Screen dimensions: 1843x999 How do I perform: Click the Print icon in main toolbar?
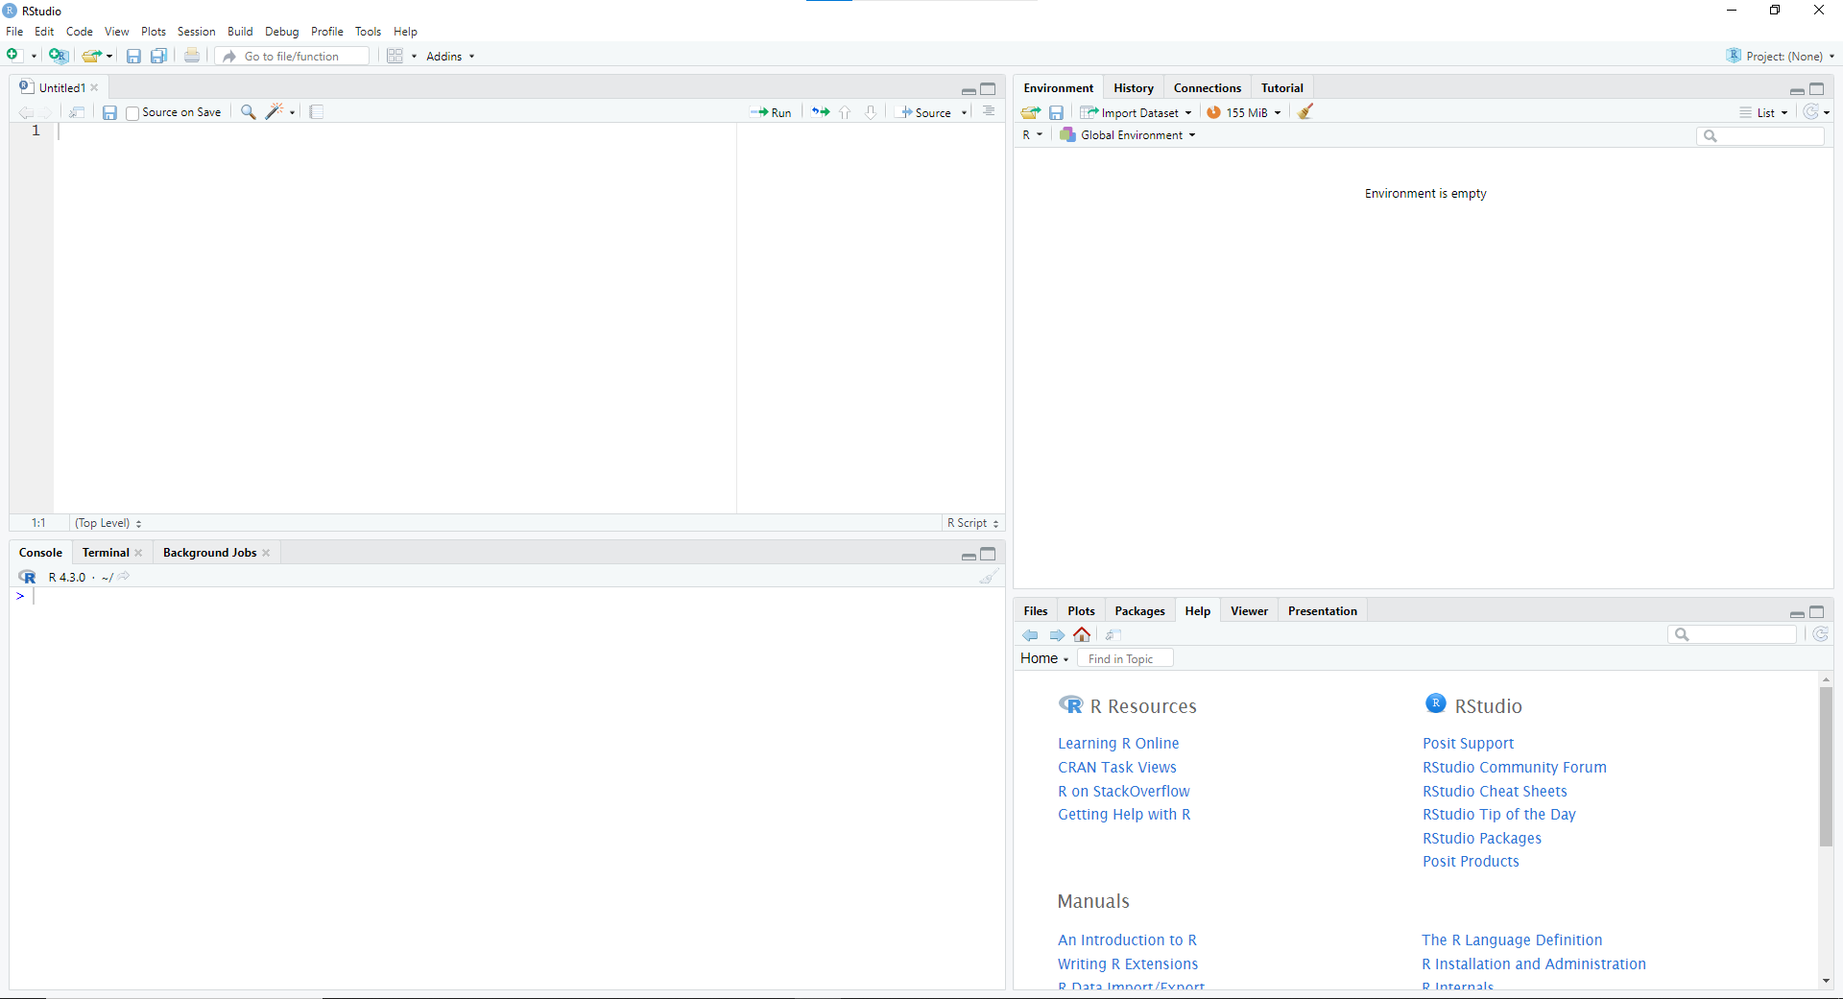[192, 56]
